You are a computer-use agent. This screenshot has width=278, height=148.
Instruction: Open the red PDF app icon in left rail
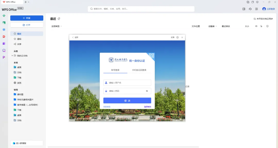point(4,37)
